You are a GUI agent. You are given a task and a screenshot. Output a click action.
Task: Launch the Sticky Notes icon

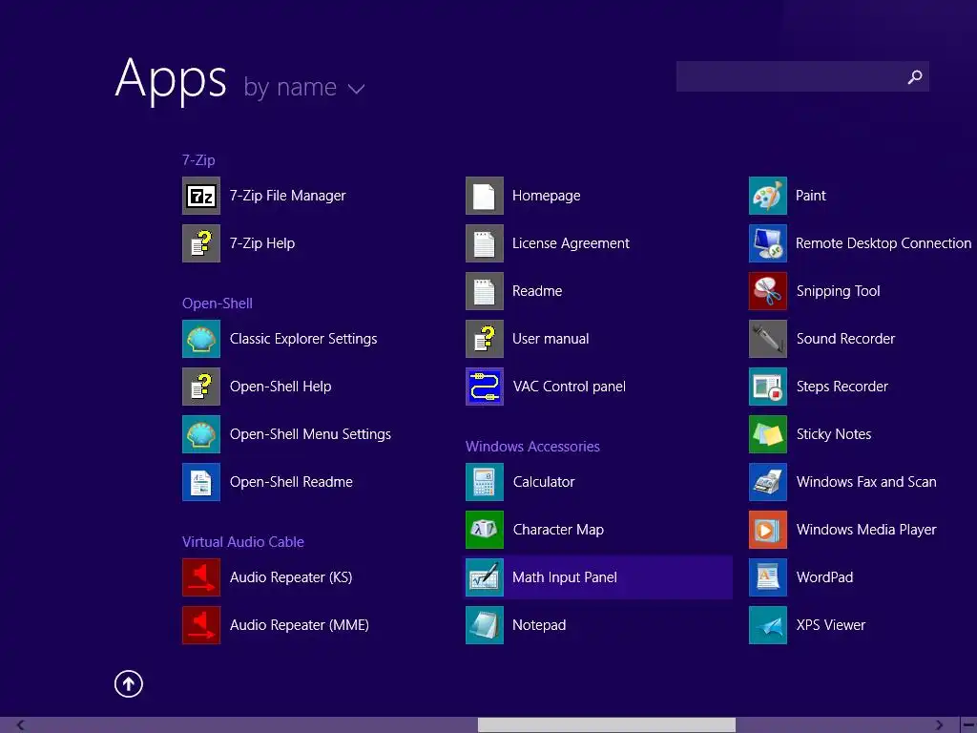[x=768, y=434]
